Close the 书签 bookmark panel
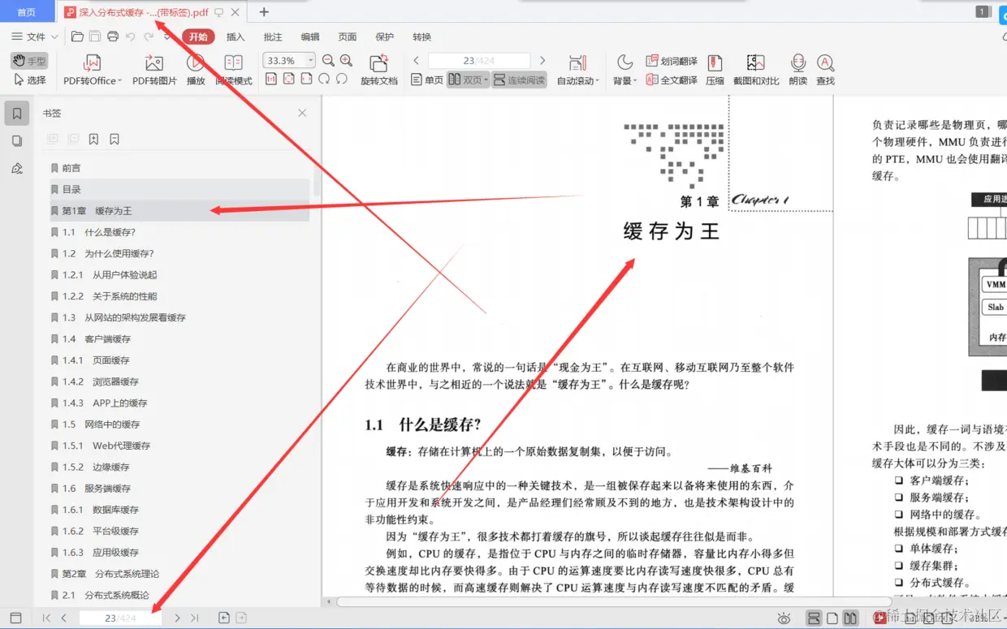The height and width of the screenshot is (629, 1007). [302, 114]
